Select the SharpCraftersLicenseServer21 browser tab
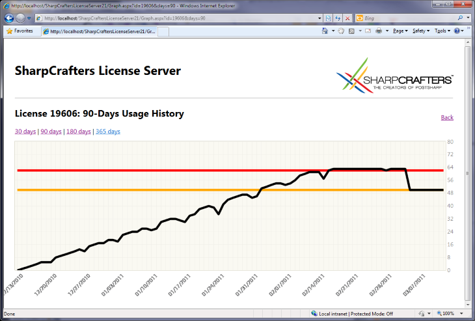 pos(100,31)
